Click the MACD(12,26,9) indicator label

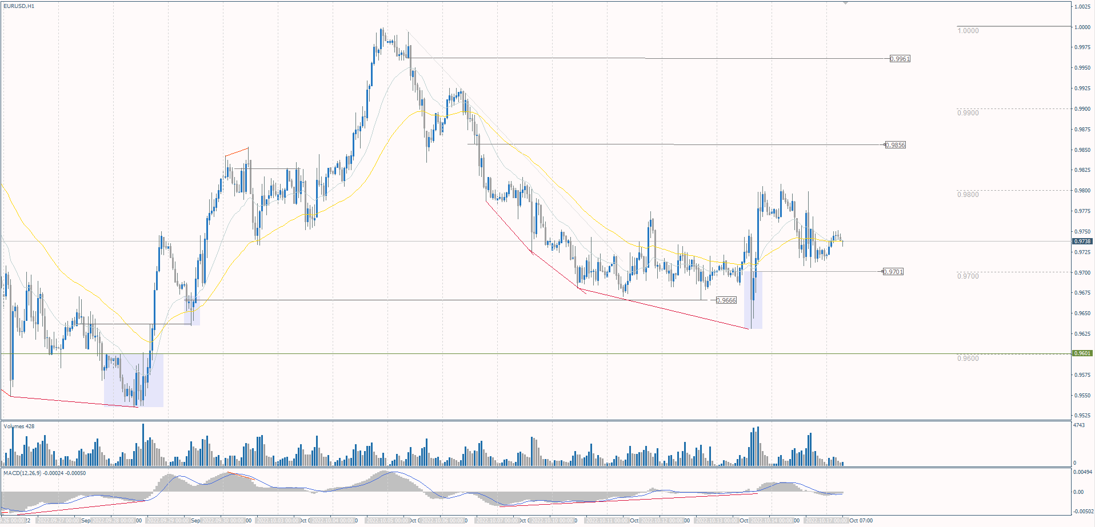45,473
